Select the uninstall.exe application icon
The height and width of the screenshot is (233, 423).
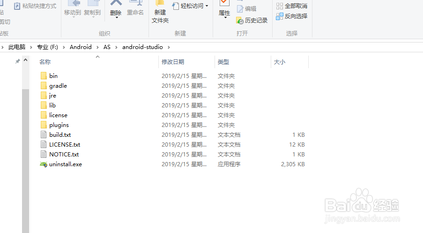[x=44, y=164]
